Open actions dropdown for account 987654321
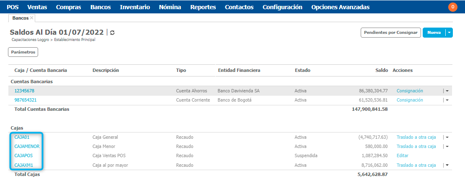The height and width of the screenshot is (181, 465). 447,100
